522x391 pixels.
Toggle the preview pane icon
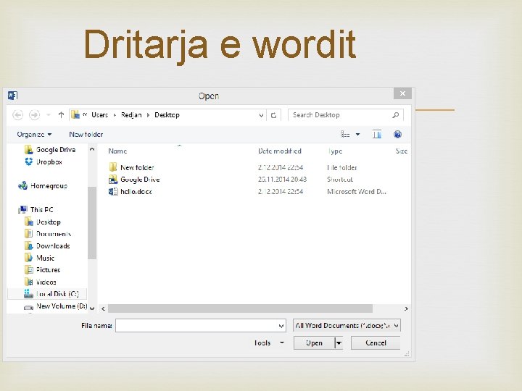[377, 135]
